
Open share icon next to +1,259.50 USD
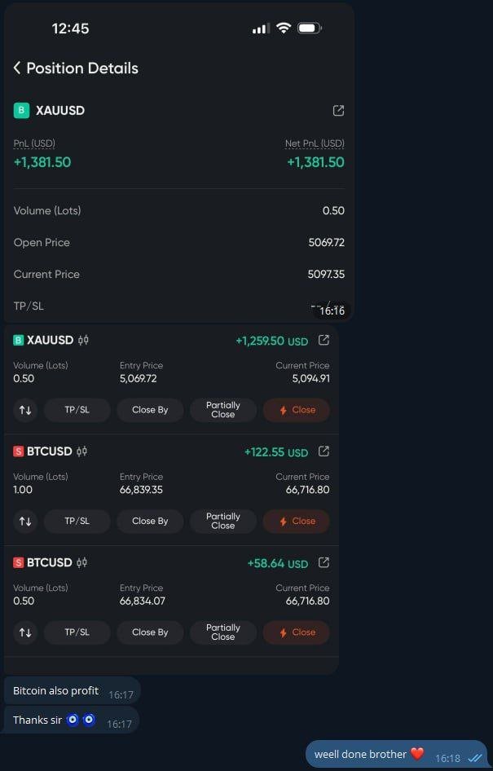(324, 340)
